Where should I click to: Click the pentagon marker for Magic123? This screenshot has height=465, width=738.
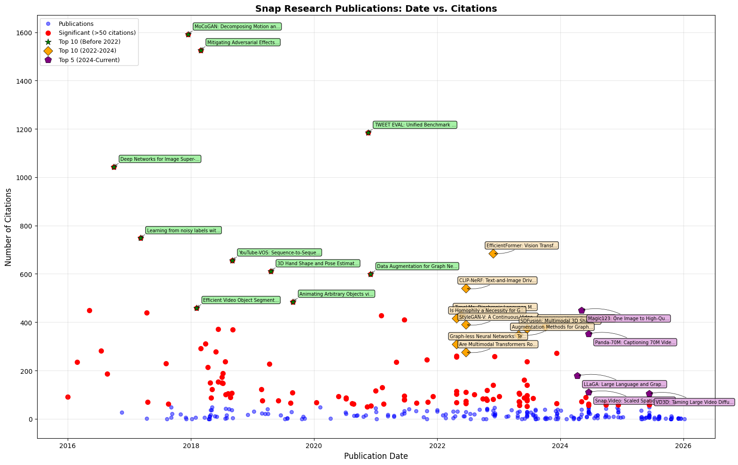click(581, 310)
